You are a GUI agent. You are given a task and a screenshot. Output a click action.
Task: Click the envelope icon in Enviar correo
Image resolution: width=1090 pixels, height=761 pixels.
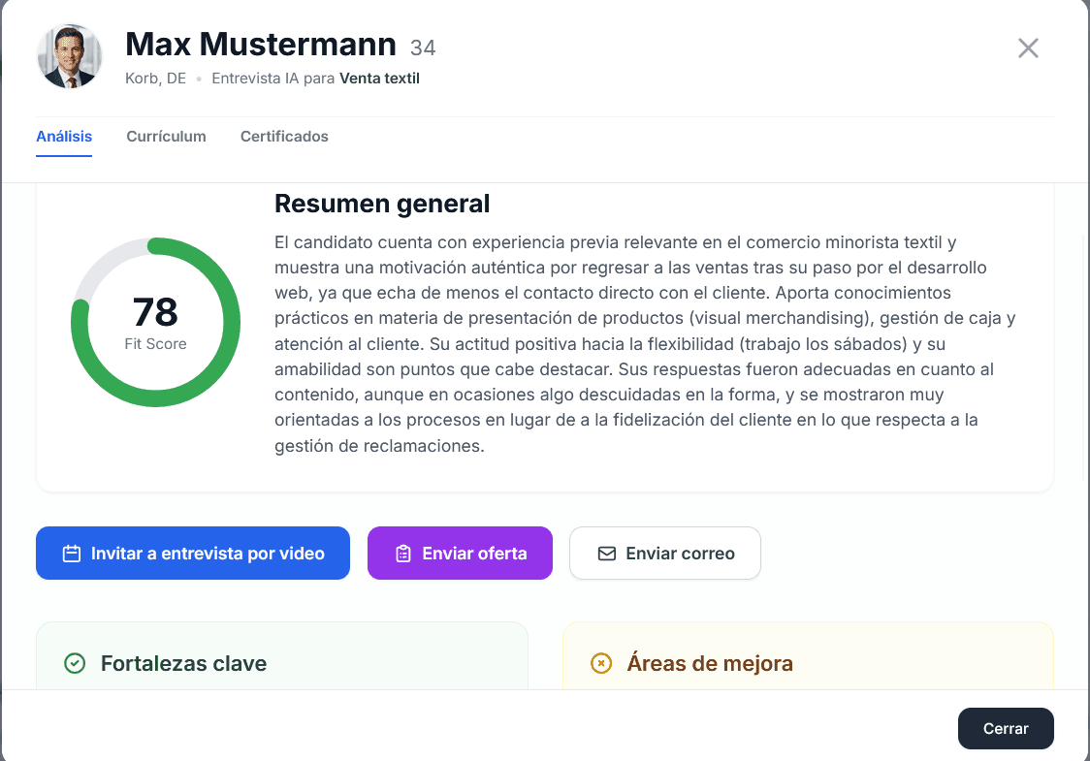click(x=607, y=554)
